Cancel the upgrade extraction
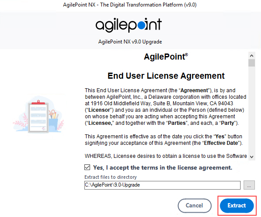 point(194,206)
